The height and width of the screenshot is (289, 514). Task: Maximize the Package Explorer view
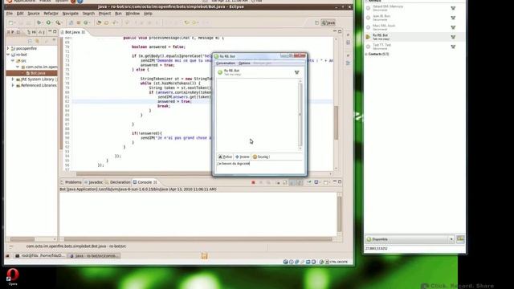(55, 32)
